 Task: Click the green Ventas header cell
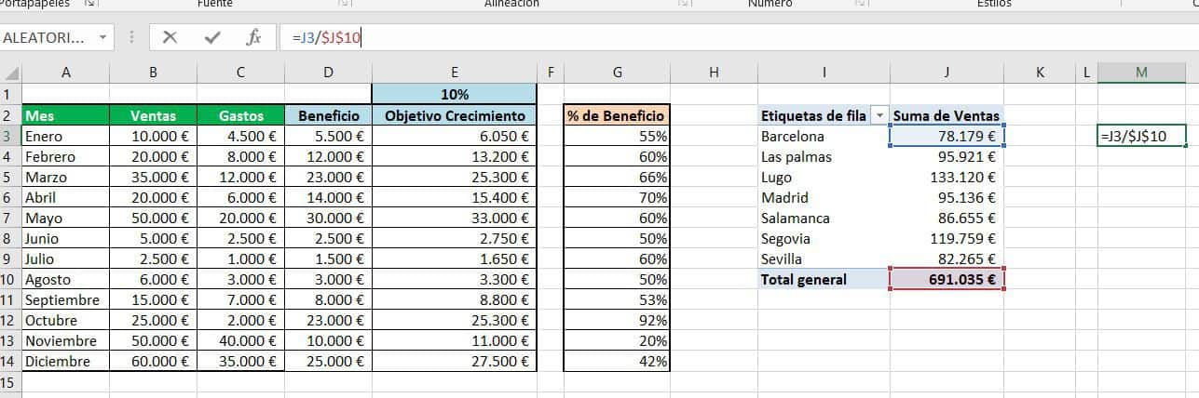pyautogui.click(x=153, y=115)
